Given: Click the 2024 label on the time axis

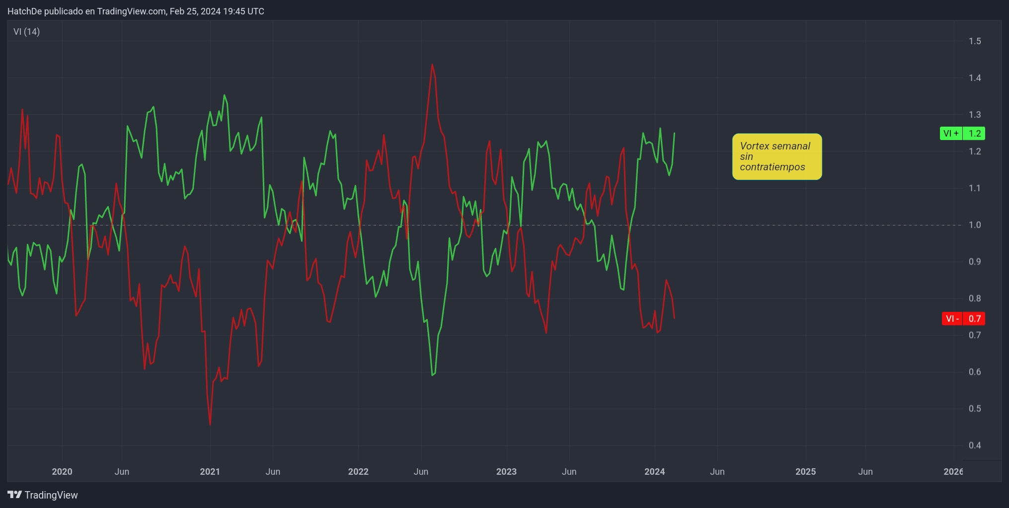Looking at the screenshot, I should tap(654, 472).
